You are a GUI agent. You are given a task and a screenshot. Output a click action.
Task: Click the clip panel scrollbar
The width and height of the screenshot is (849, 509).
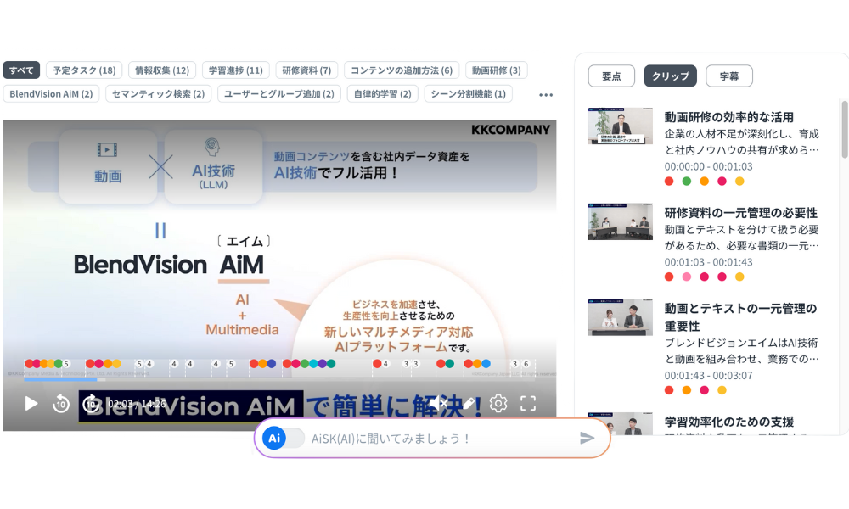click(845, 130)
